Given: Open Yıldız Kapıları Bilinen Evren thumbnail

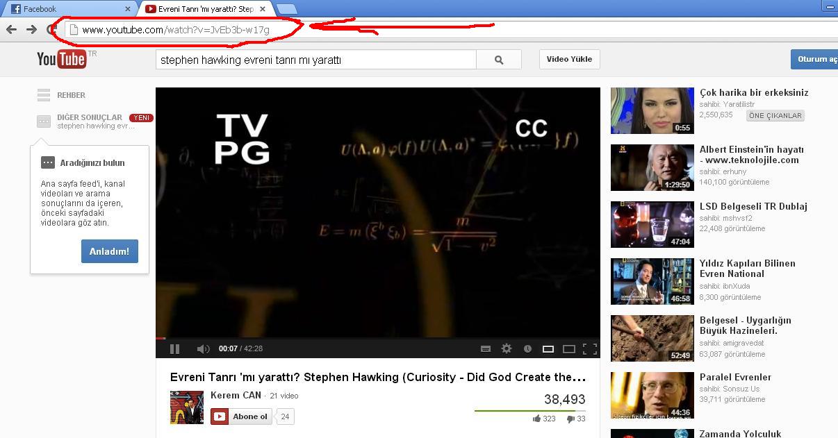Looking at the screenshot, I should point(652,281).
